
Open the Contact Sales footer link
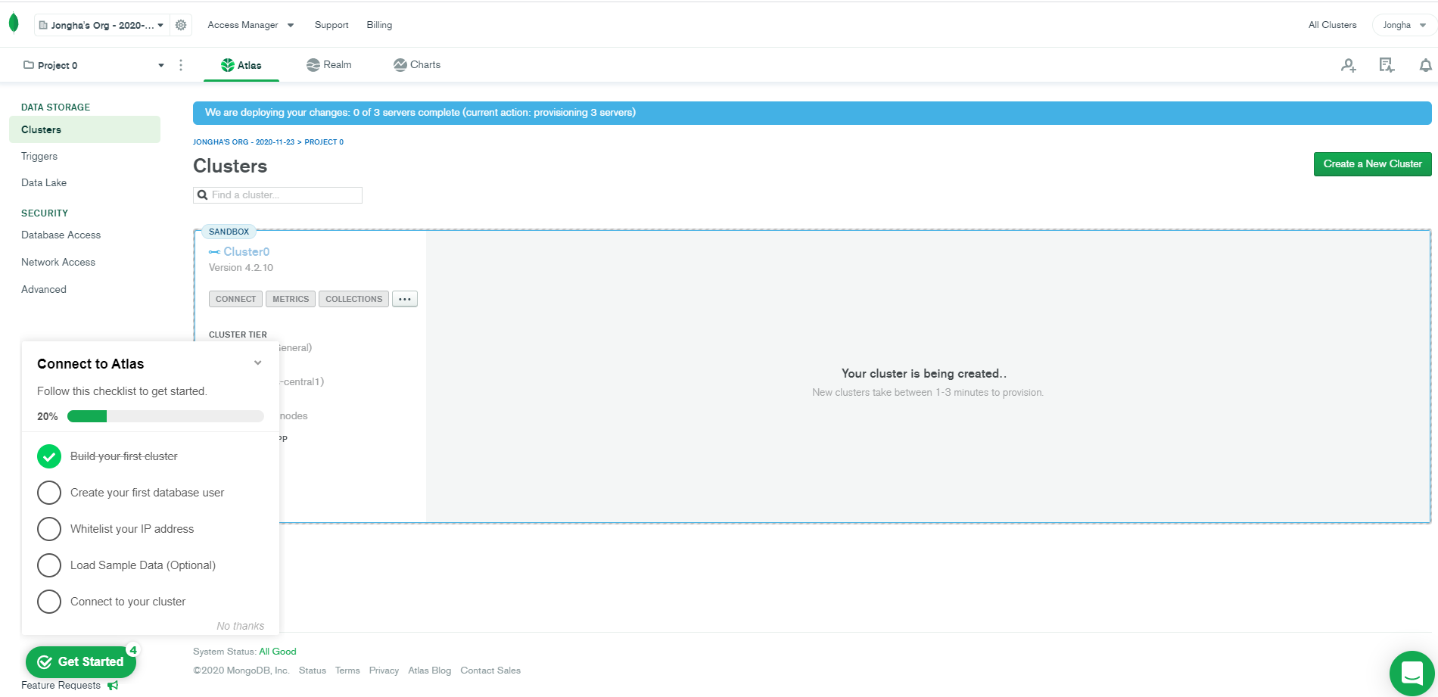[490, 671]
